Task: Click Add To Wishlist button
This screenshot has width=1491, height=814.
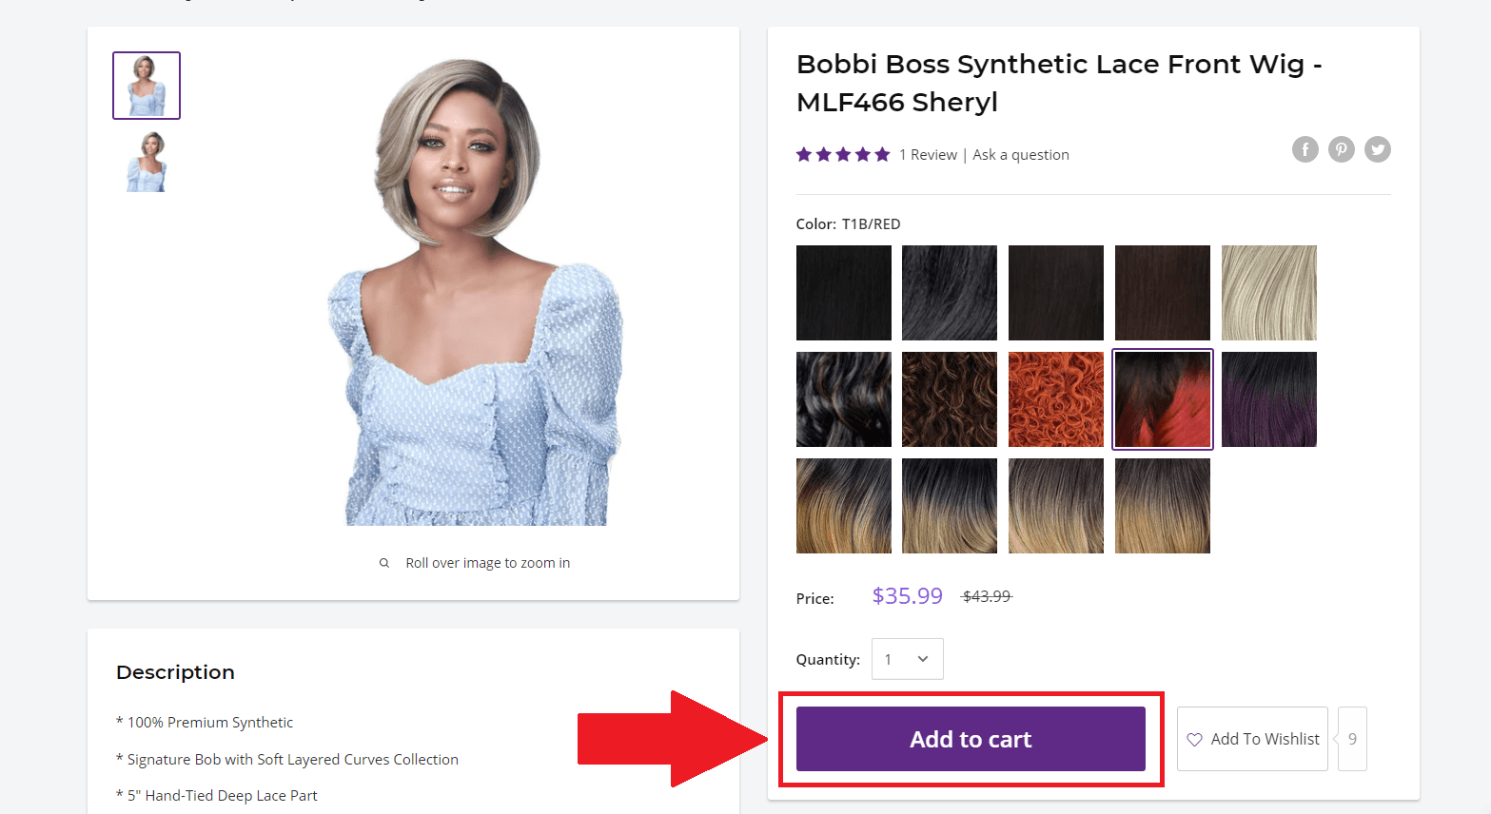Action: [1252, 739]
